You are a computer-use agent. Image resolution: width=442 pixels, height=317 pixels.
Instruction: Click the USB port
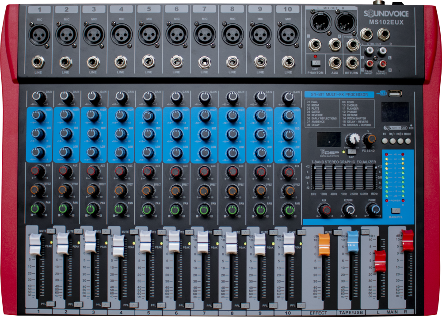click(x=395, y=93)
